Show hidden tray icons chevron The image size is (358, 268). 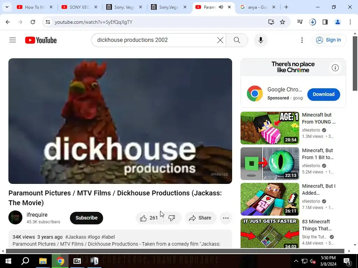(296, 261)
